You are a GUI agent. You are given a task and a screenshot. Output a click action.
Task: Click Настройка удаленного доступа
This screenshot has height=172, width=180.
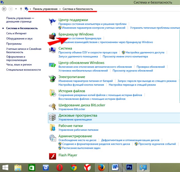145,52
